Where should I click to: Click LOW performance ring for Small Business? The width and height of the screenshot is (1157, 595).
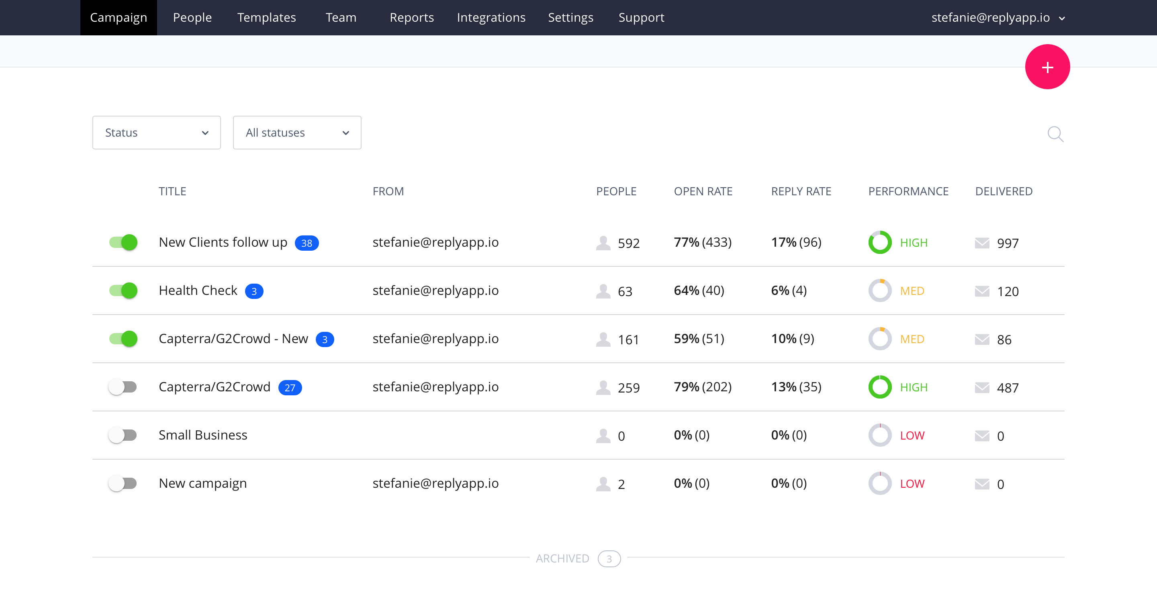coord(879,435)
